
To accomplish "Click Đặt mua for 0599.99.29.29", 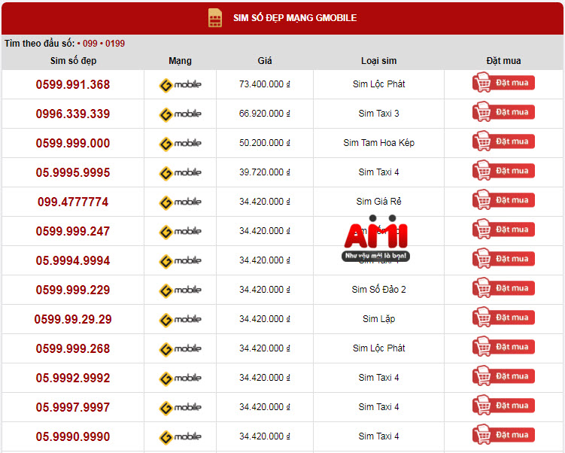I will click(503, 317).
